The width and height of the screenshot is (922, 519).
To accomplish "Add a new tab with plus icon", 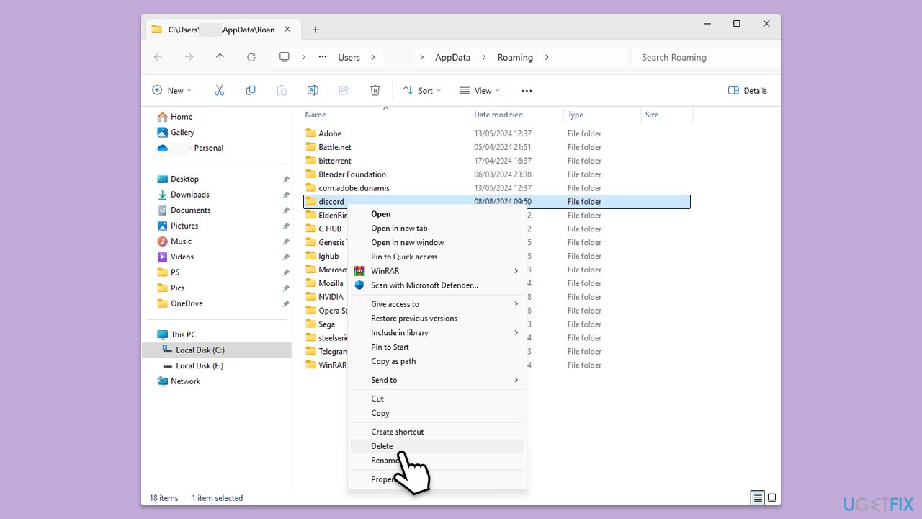I will tap(315, 30).
